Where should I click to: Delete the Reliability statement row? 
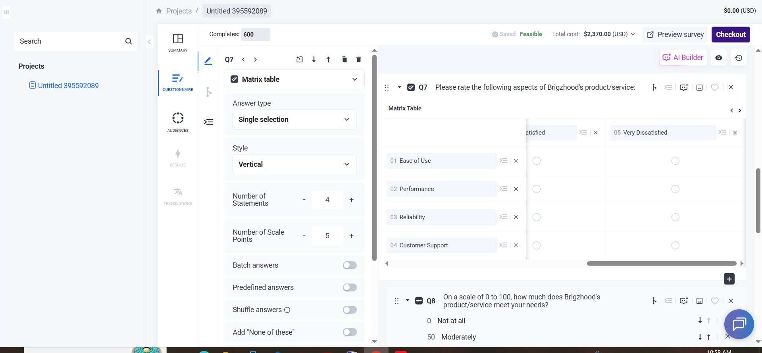coord(516,217)
